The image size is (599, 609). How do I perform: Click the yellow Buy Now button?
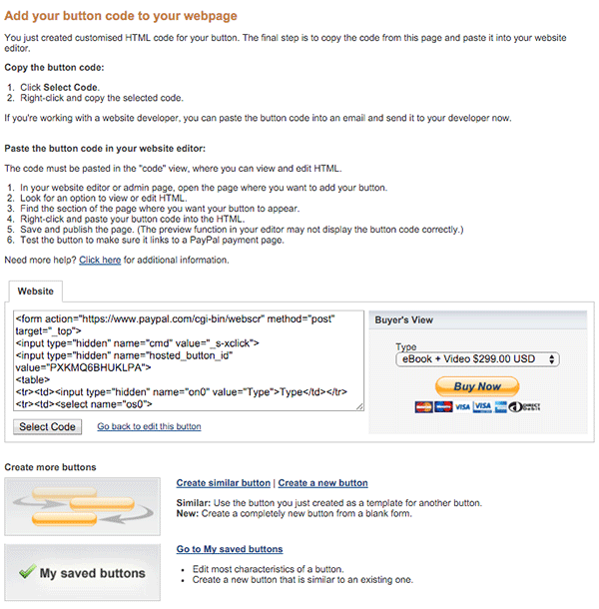pos(477,386)
